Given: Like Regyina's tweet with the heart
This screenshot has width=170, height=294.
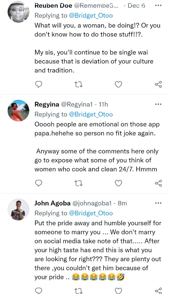Looking at the screenshot, I should [x=118, y=183].
